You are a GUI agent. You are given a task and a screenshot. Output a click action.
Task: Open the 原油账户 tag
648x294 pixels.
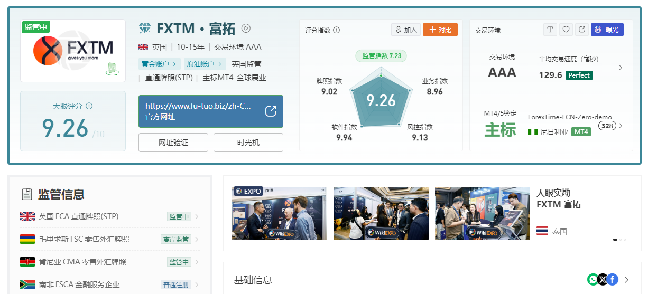(x=205, y=64)
